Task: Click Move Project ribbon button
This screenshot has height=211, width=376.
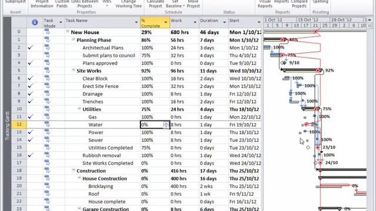Action: [193, 4]
